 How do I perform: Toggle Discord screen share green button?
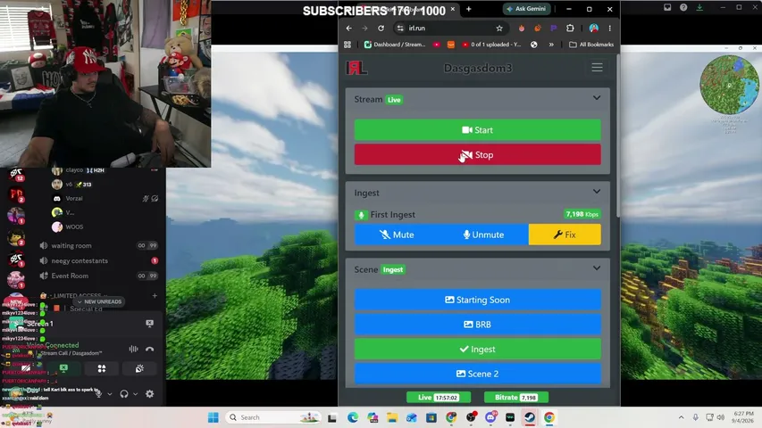pyautogui.click(x=63, y=368)
